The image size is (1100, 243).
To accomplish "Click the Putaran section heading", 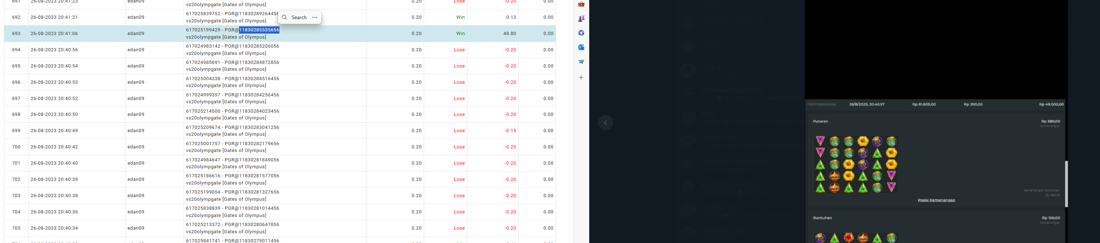I will click(820, 121).
